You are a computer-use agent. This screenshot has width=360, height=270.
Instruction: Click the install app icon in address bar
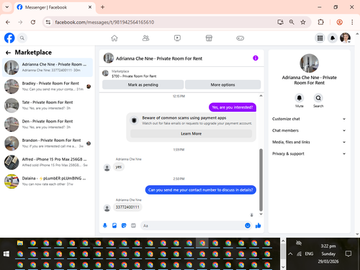(280, 22)
